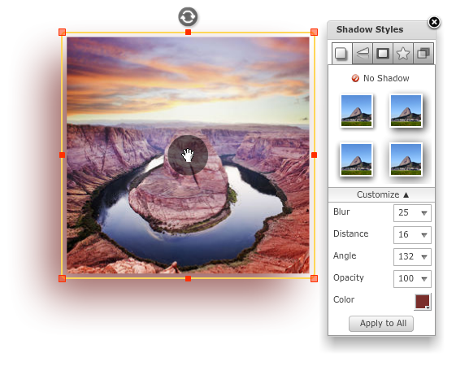Image resolution: width=456 pixels, height=375 pixels.
Task: Select the top-left shadow preset thumbnail
Action: coord(357,111)
